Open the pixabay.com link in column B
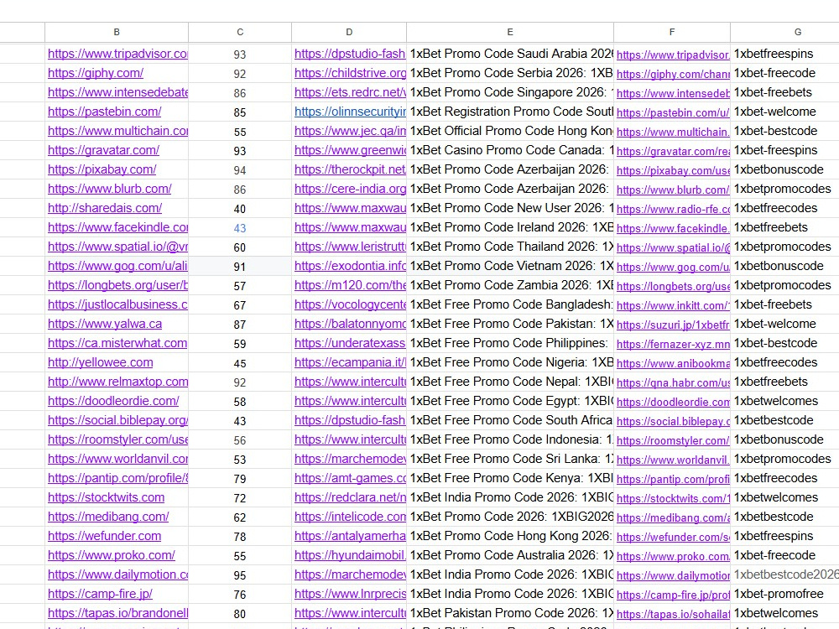This screenshot has height=629, width=839. [x=102, y=169]
